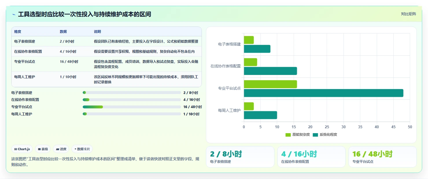Click the longest teal bar for 专业平台试点
The width and height of the screenshot is (428, 179).
coord(324,93)
